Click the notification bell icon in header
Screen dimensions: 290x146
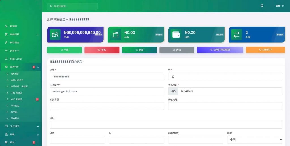tap(262, 5)
